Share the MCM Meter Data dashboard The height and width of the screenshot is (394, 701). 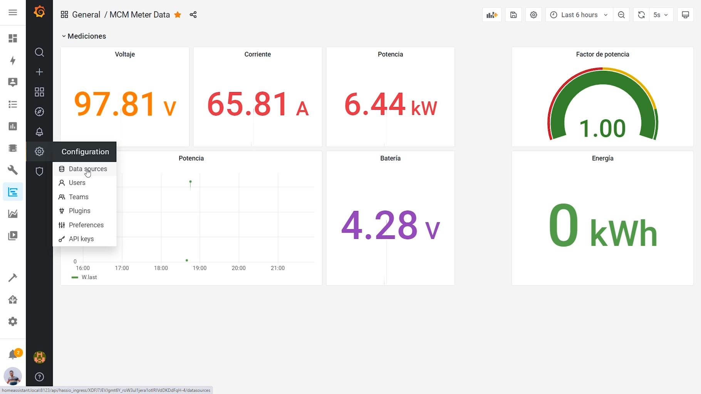[193, 15]
